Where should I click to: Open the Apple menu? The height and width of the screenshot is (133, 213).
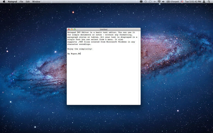(x=4, y=2)
